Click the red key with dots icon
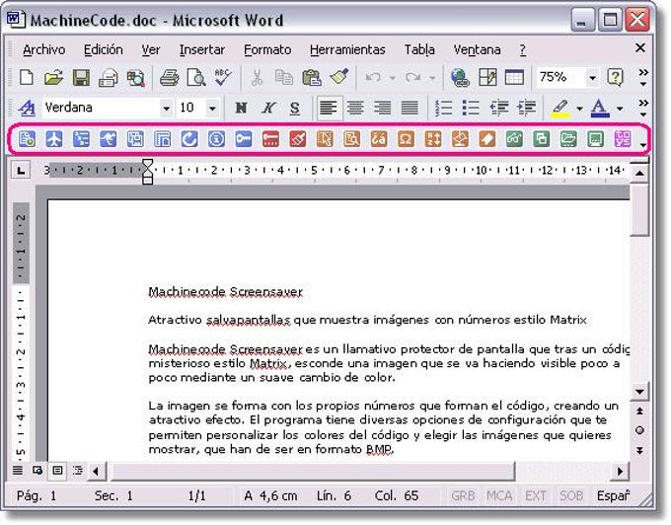 (270, 139)
